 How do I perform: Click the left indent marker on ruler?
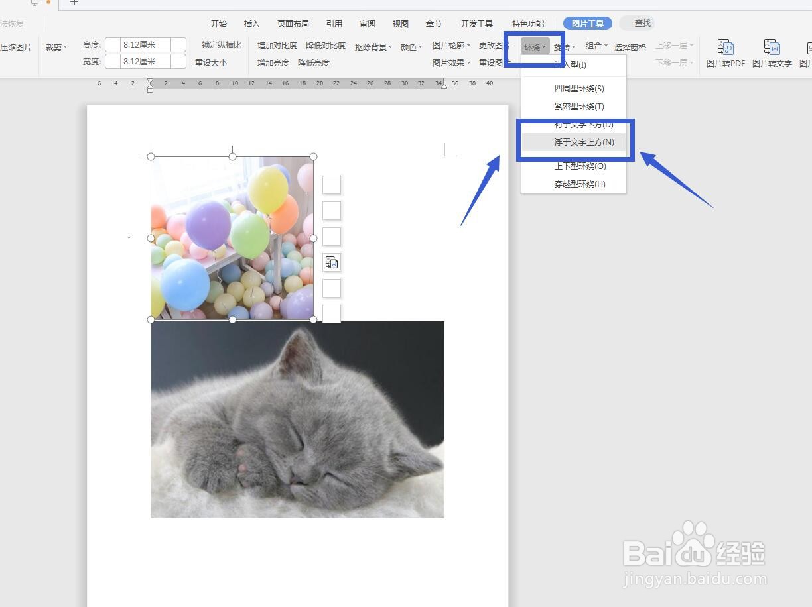150,84
